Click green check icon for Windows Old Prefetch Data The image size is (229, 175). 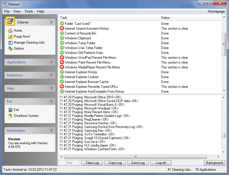point(62,52)
